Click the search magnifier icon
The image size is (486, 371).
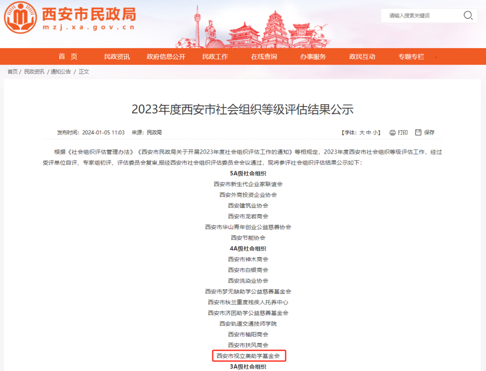pos(468,15)
